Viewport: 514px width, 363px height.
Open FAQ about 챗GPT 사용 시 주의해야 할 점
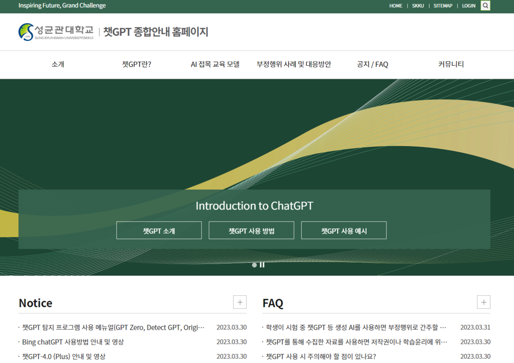click(x=321, y=356)
